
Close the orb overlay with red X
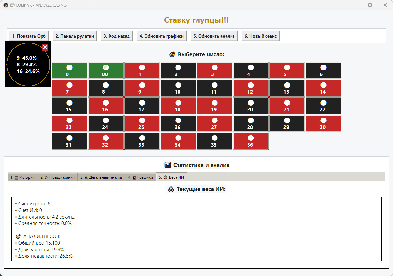45,48
